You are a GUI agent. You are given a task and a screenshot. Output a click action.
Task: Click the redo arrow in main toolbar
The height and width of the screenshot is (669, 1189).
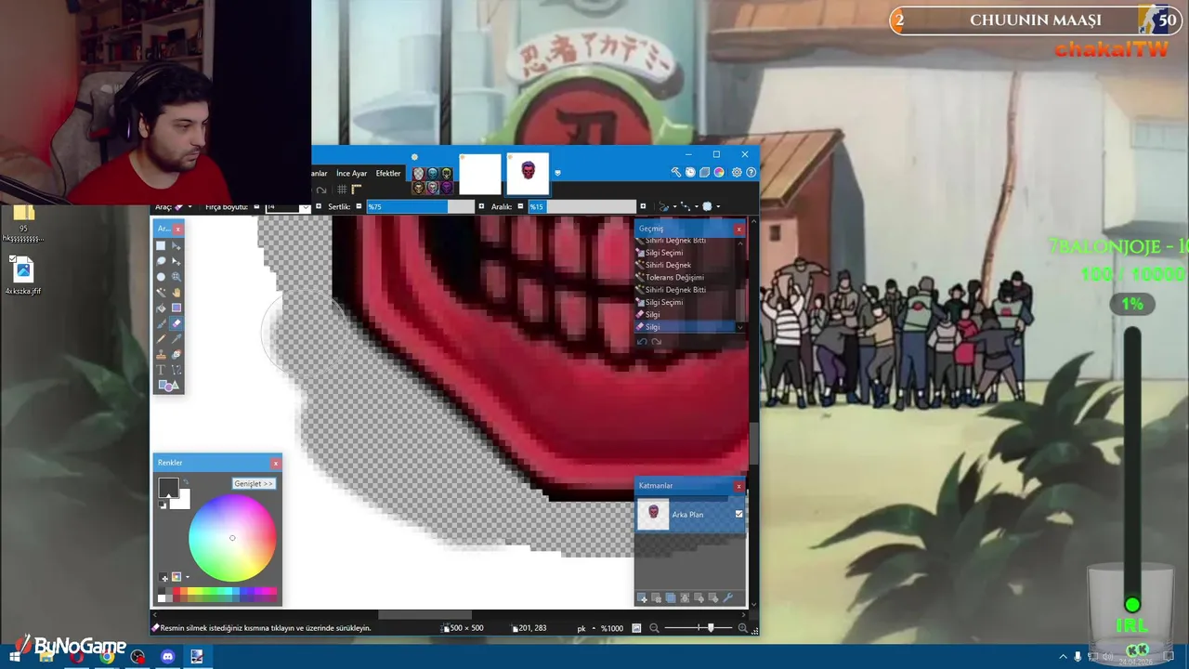pos(321,190)
